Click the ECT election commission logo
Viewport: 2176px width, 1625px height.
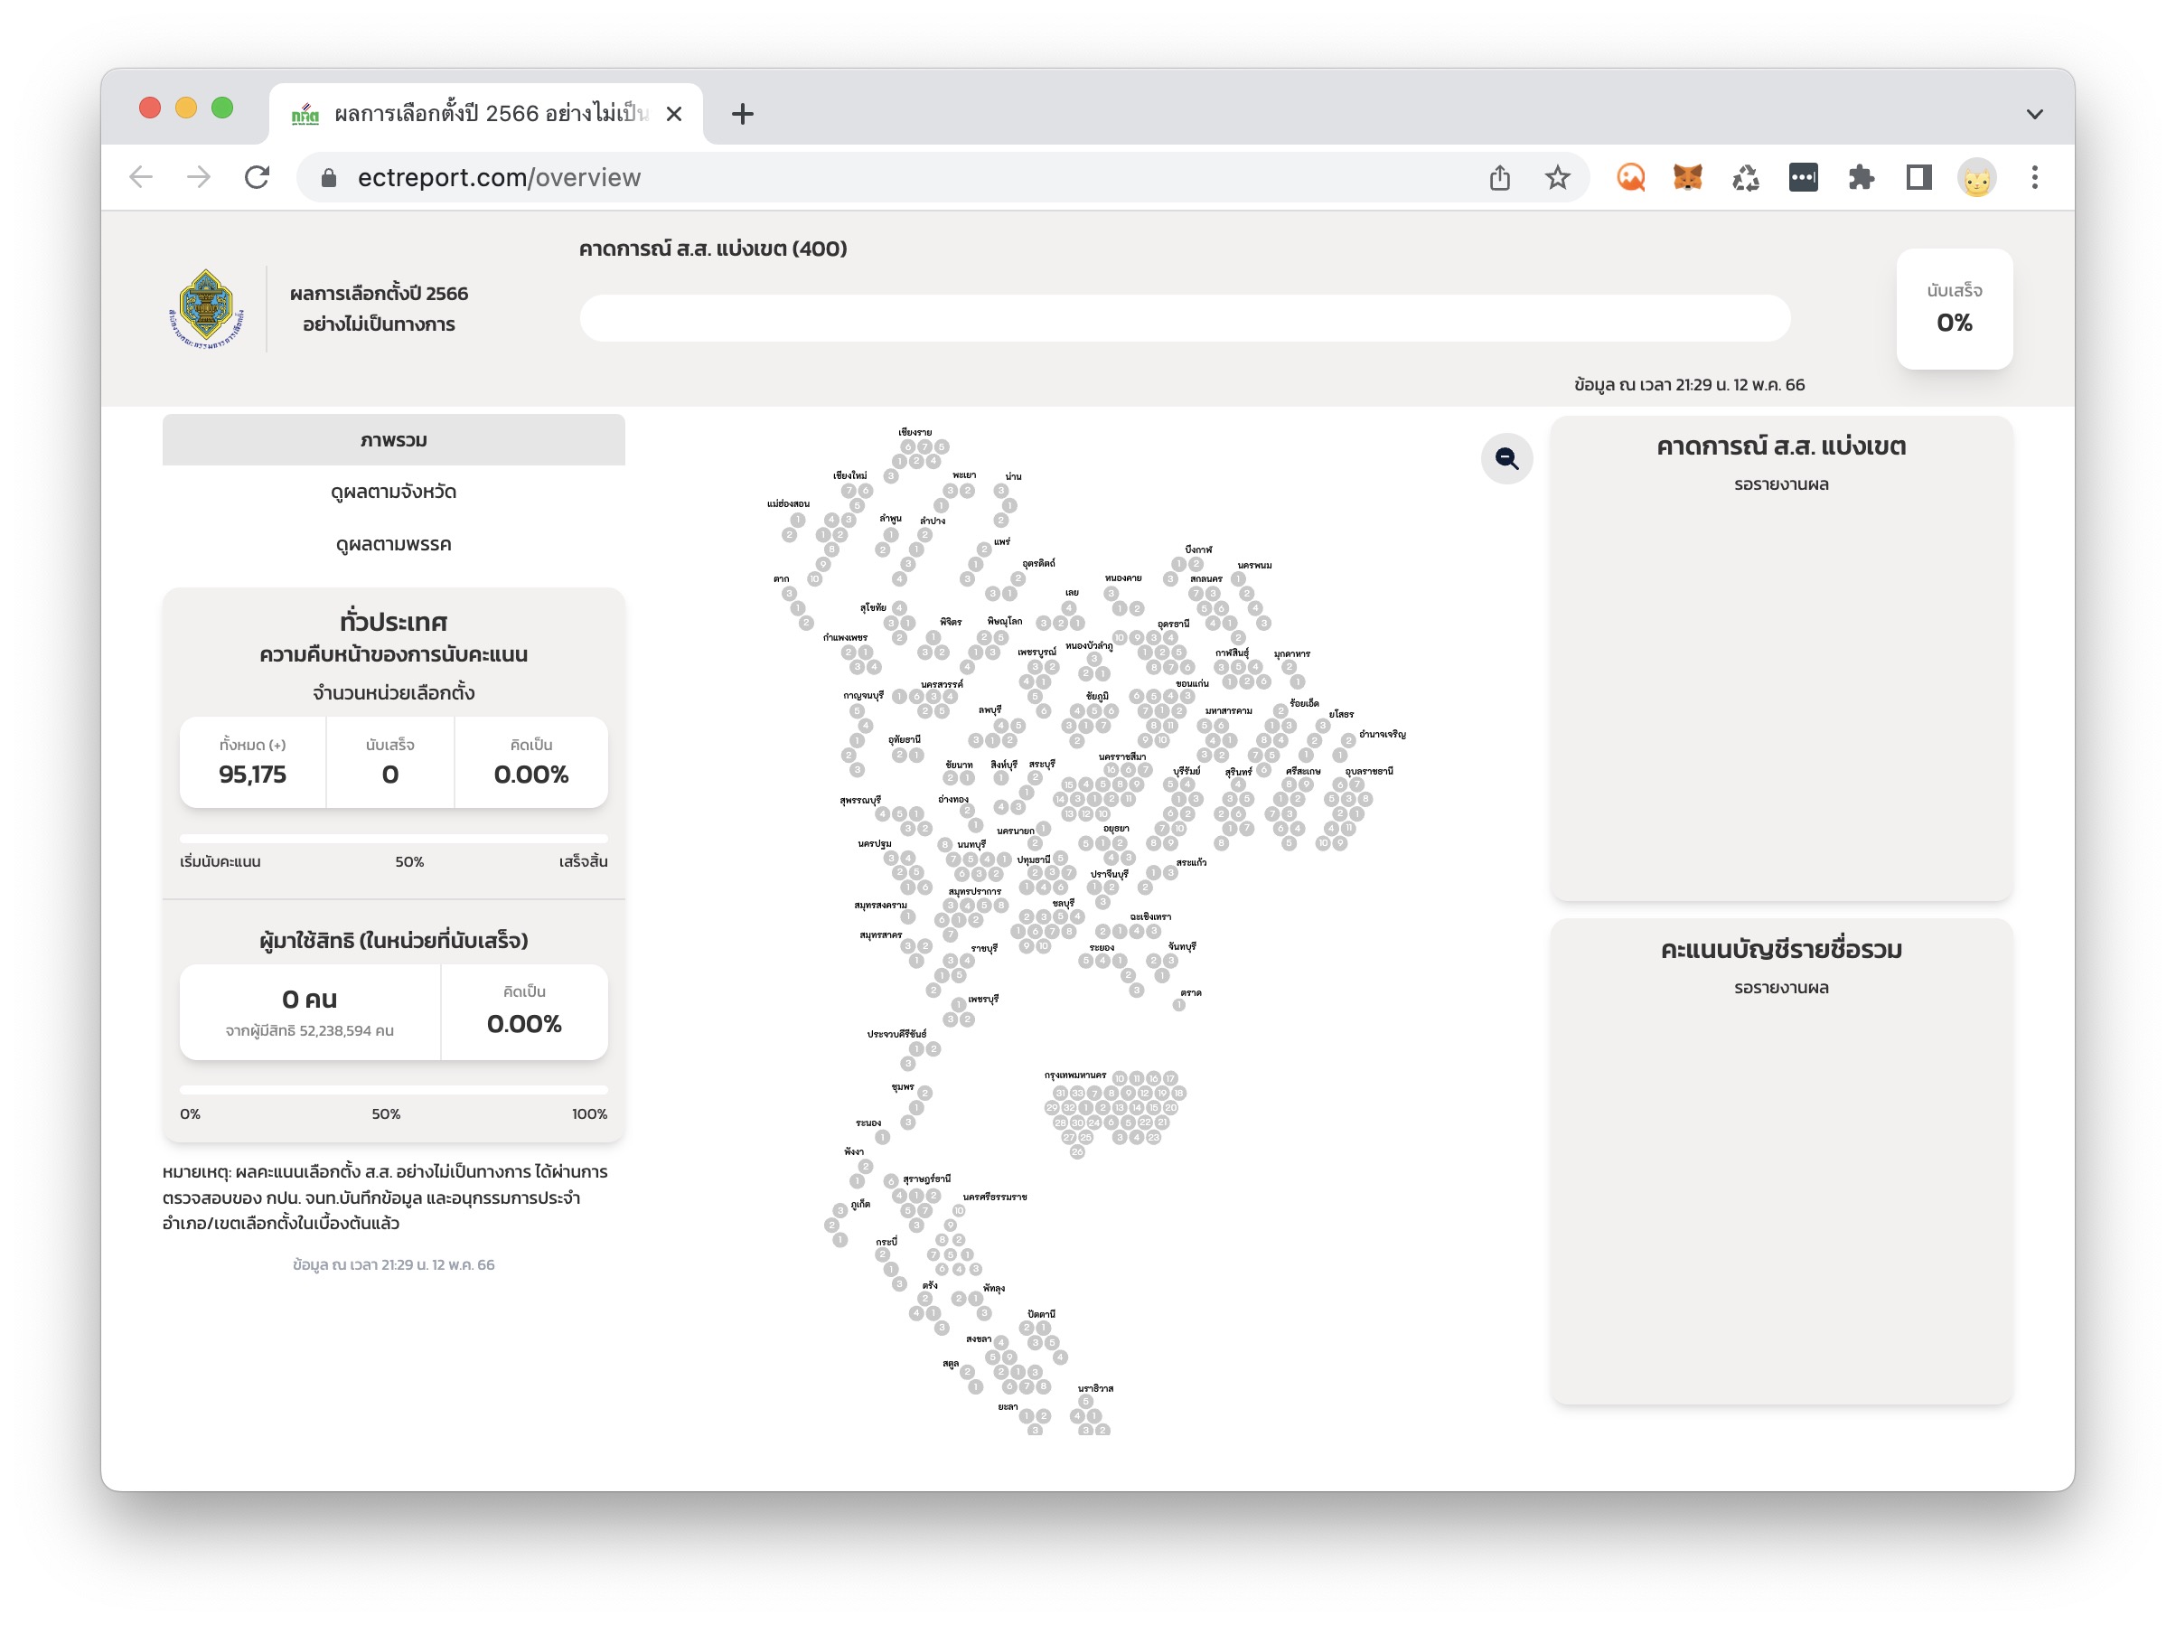point(205,309)
